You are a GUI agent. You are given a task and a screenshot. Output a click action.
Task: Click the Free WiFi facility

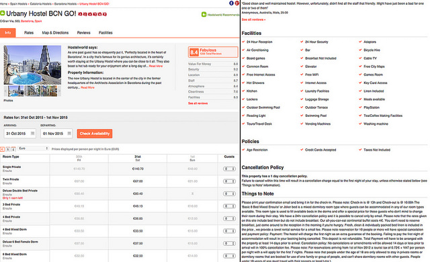click(x=312, y=75)
